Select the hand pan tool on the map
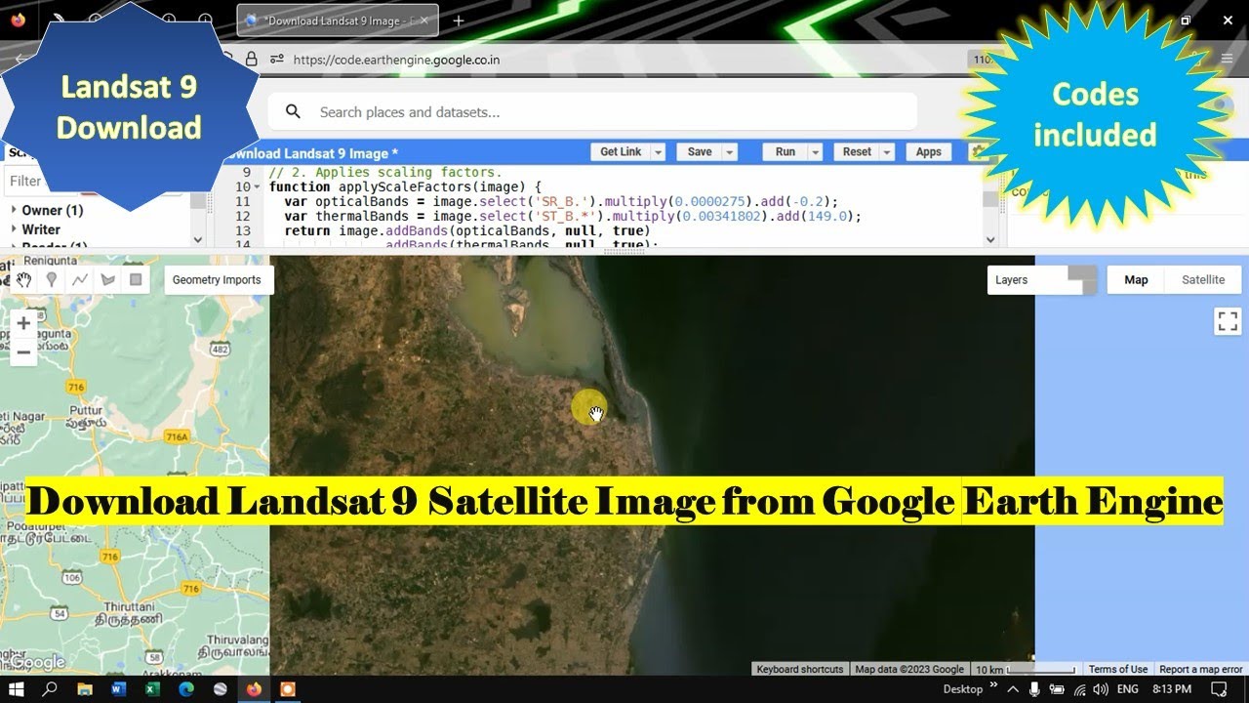 [23, 280]
